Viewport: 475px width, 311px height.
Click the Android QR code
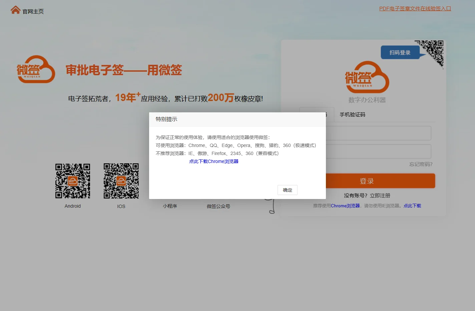[x=73, y=181]
